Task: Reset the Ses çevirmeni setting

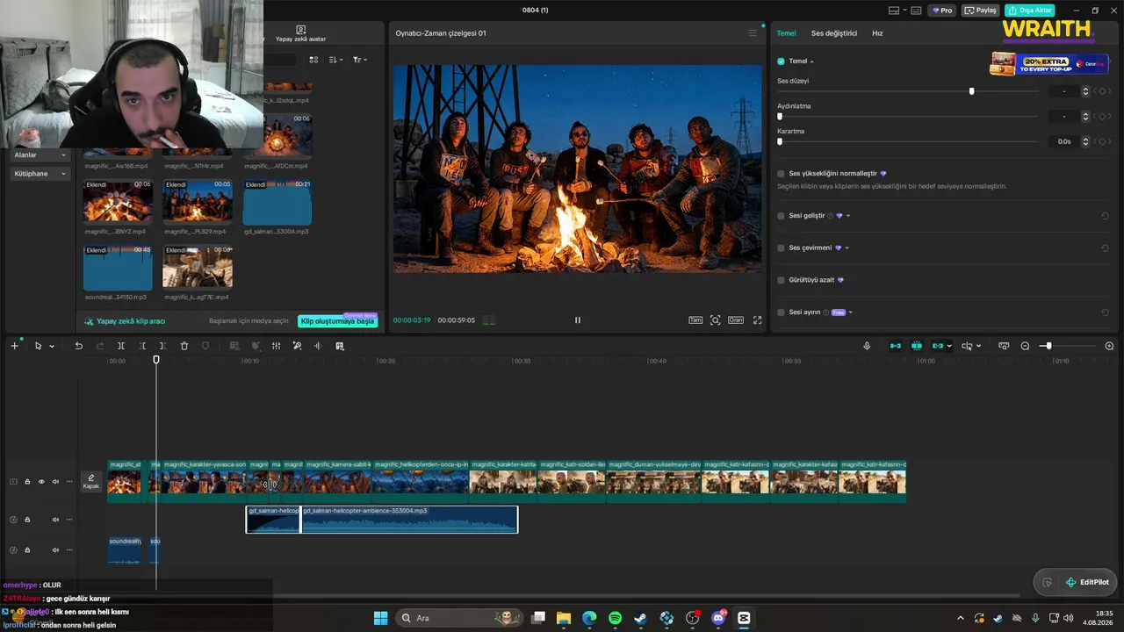Action: [1105, 248]
